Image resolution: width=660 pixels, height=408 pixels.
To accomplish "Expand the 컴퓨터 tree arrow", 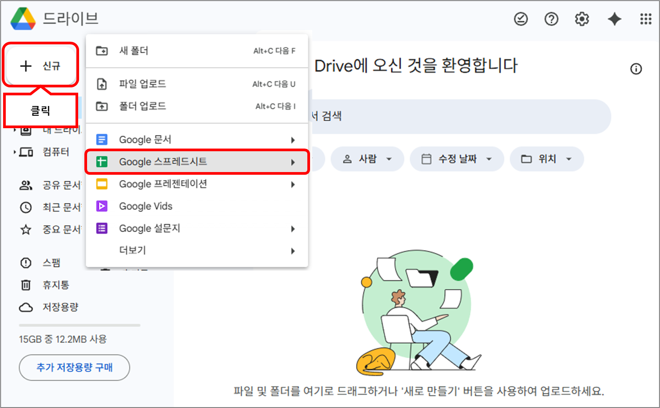I will click(15, 152).
